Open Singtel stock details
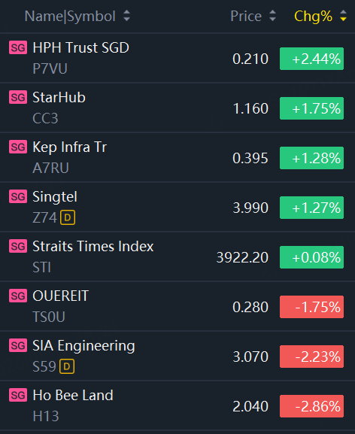The width and height of the screenshot is (355, 434). click(177, 207)
